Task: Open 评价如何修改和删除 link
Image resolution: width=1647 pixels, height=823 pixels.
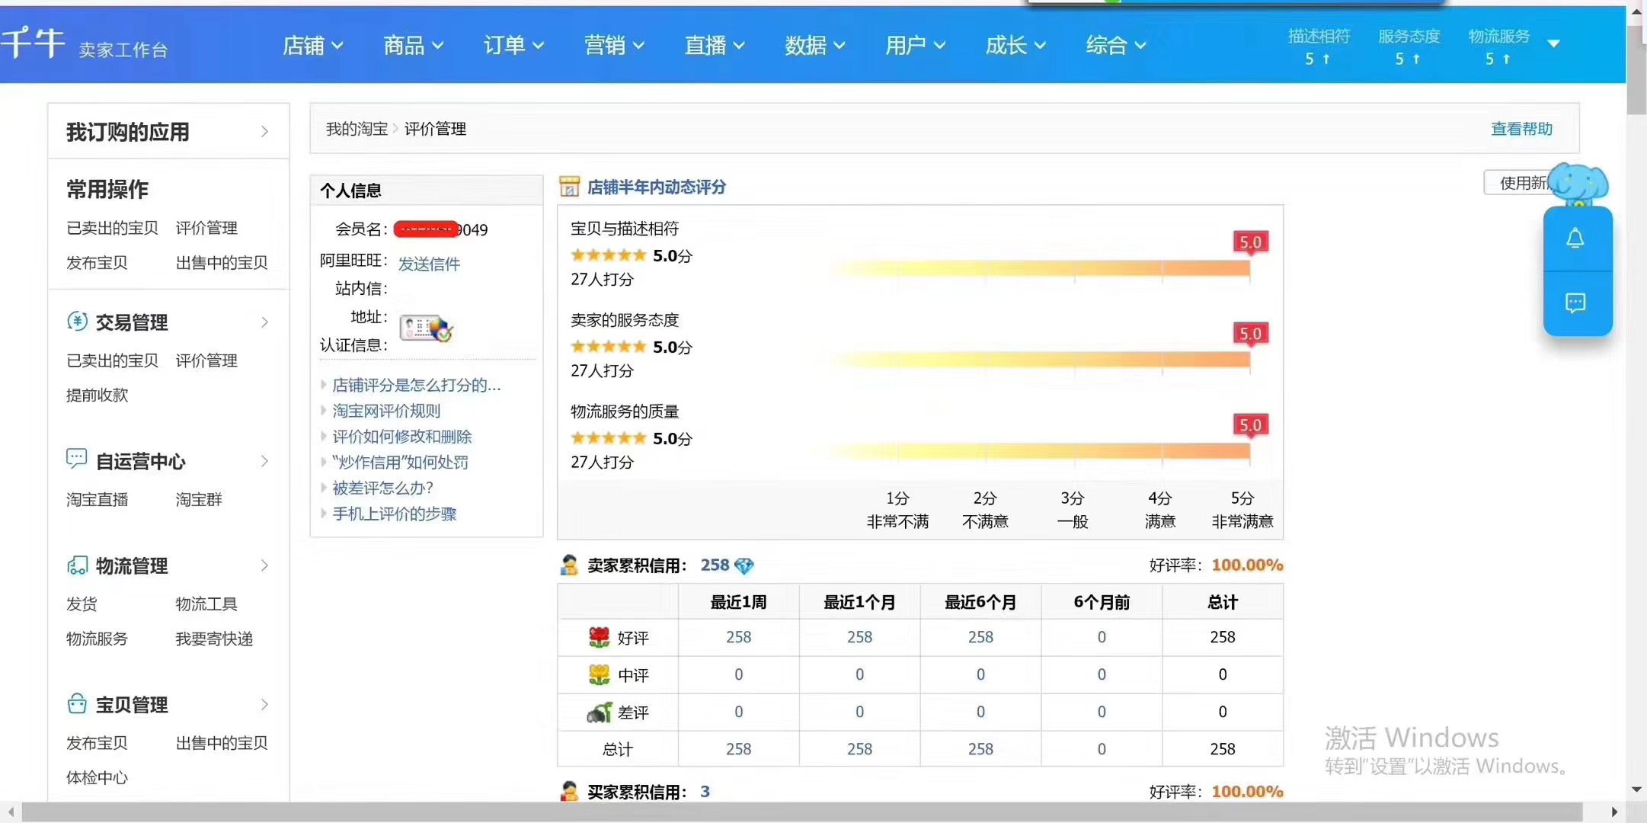Action: click(401, 437)
